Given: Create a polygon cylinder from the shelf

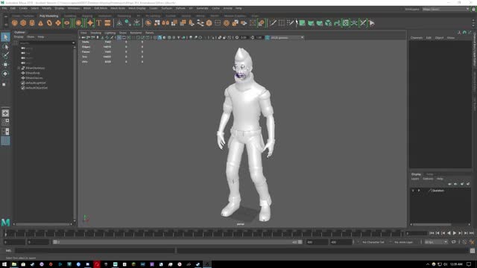Looking at the screenshot, I should [32, 23].
